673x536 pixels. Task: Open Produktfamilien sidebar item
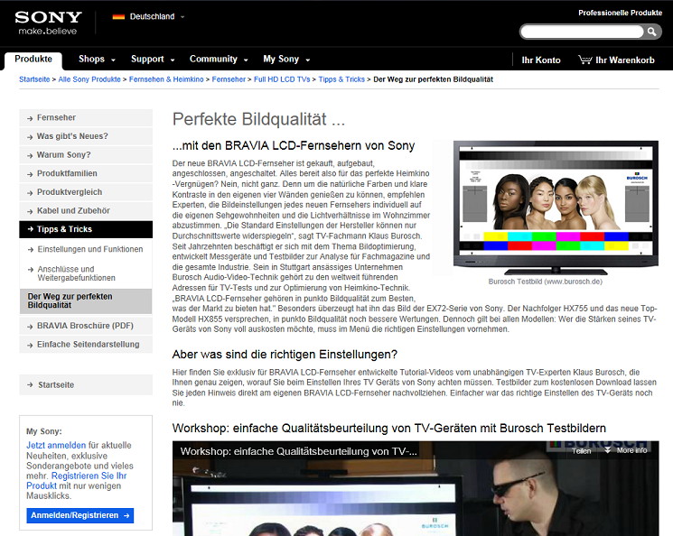[86, 173]
